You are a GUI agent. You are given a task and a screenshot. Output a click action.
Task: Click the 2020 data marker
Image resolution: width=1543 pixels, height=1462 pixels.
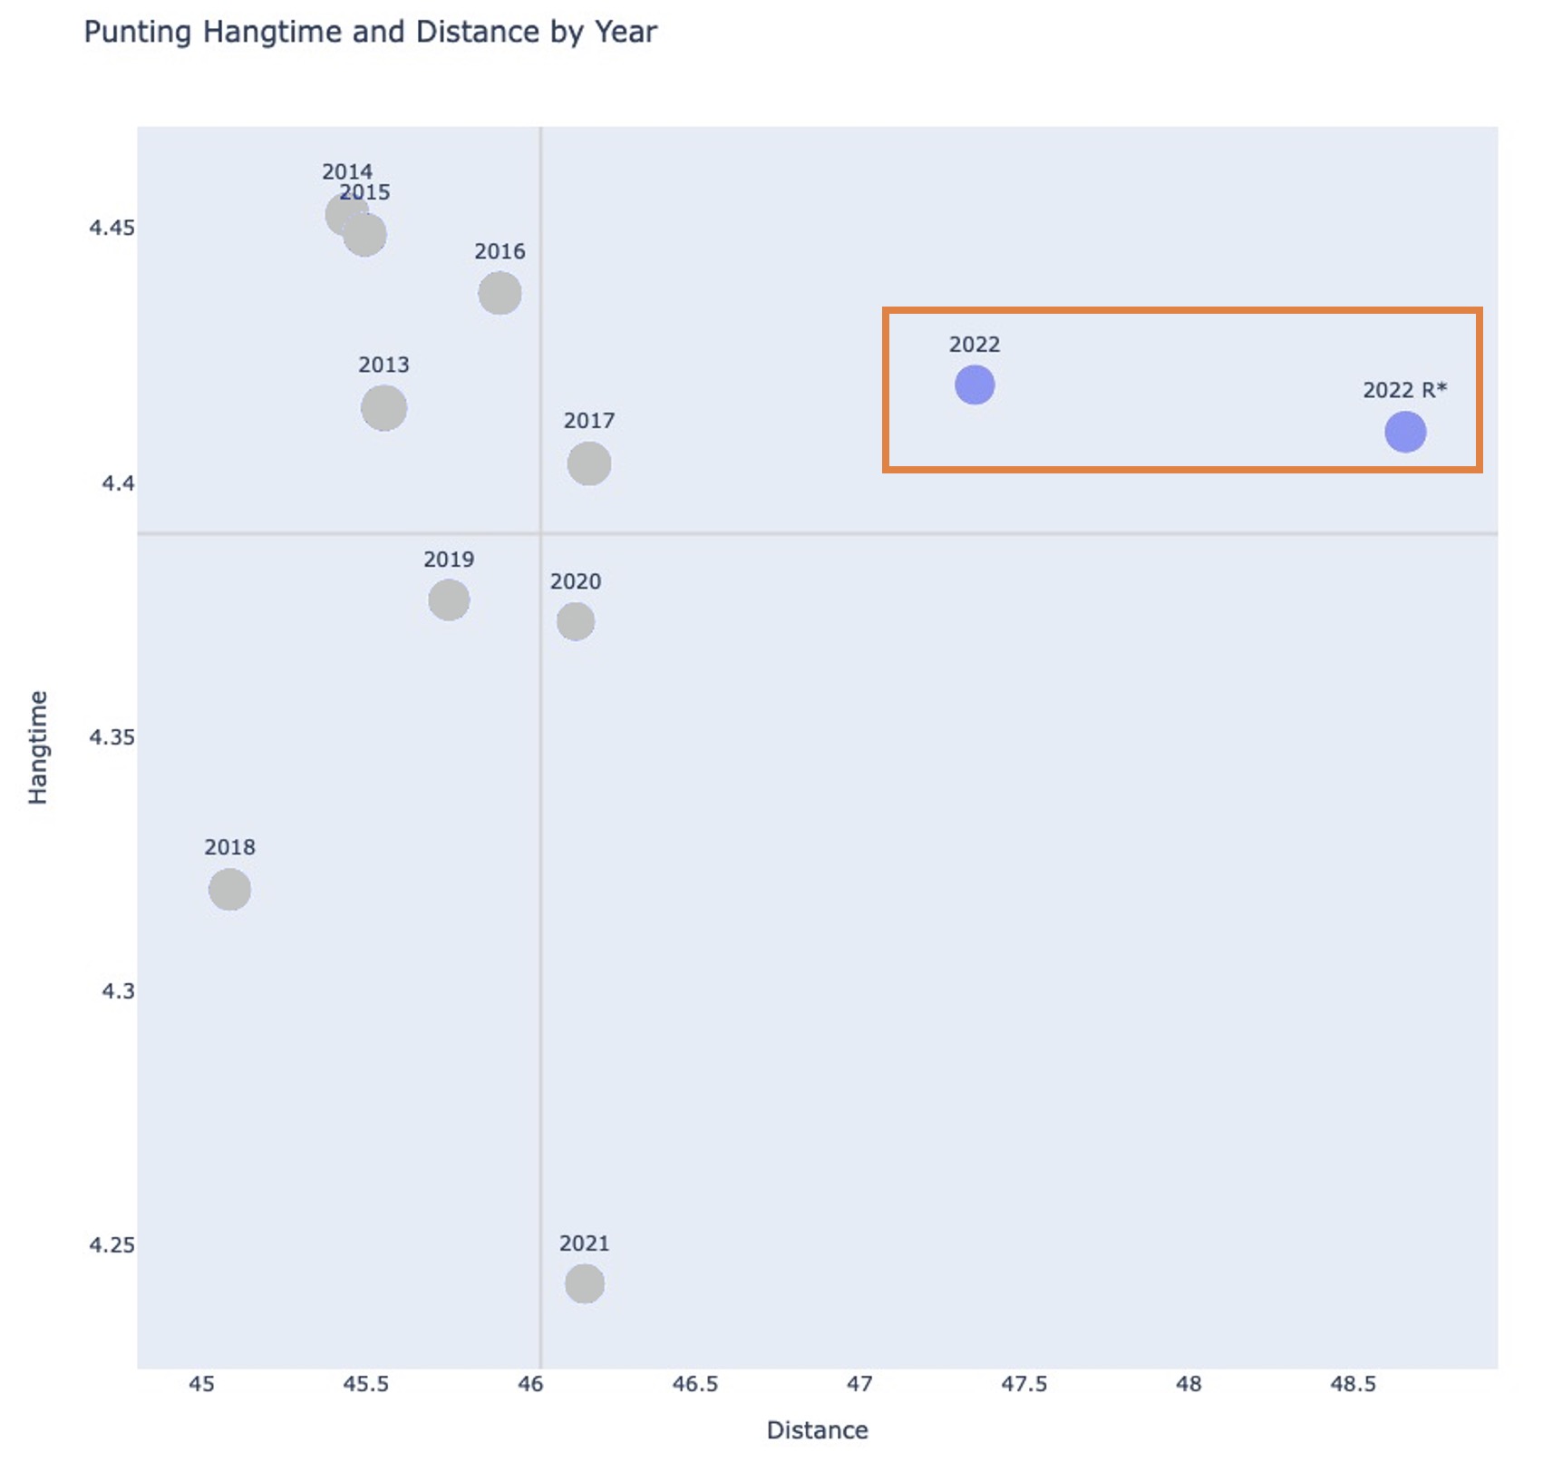pos(575,621)
